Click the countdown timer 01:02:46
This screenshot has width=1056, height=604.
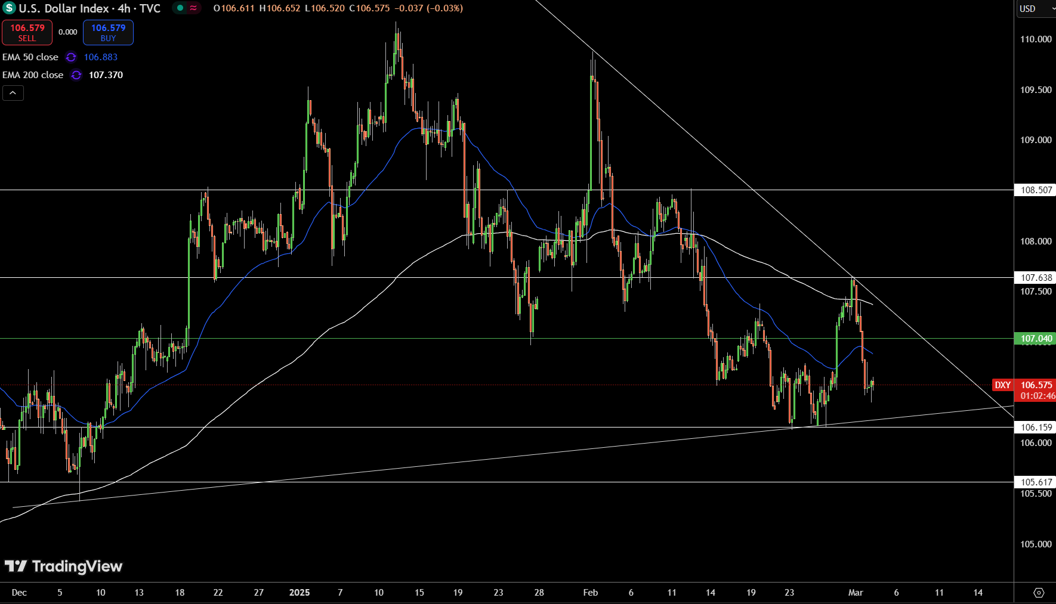click(1038, 396)
